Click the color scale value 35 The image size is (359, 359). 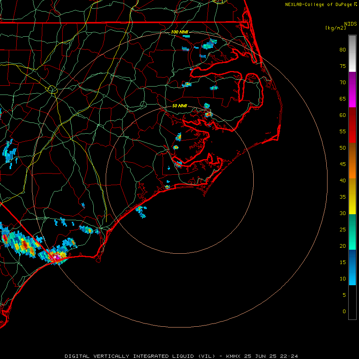coord(343,197)
